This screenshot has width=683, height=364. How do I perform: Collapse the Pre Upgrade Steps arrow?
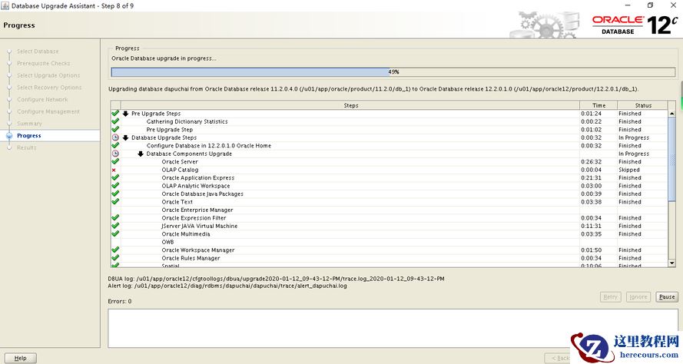(125, 114)
